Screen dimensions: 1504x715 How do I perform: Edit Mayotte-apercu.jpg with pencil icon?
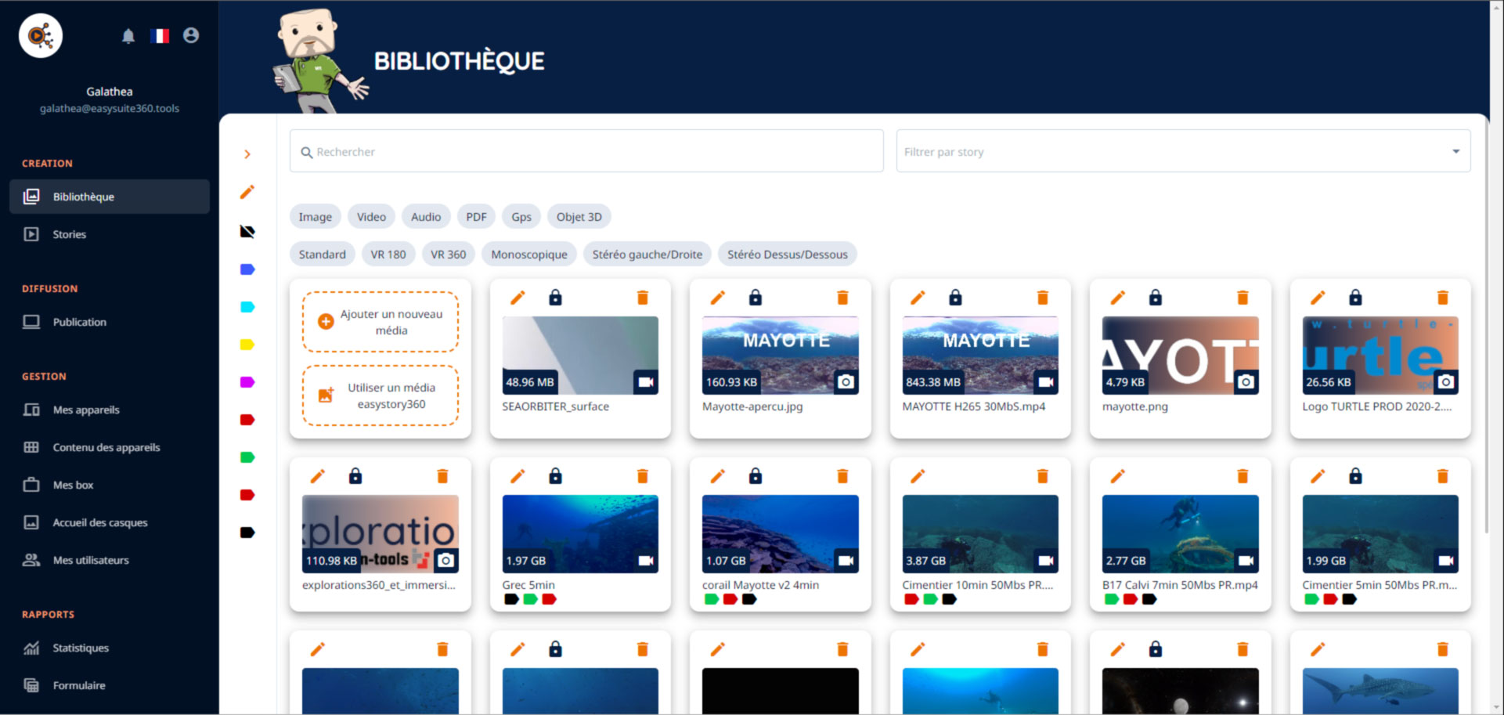click(x=718, y=298)
